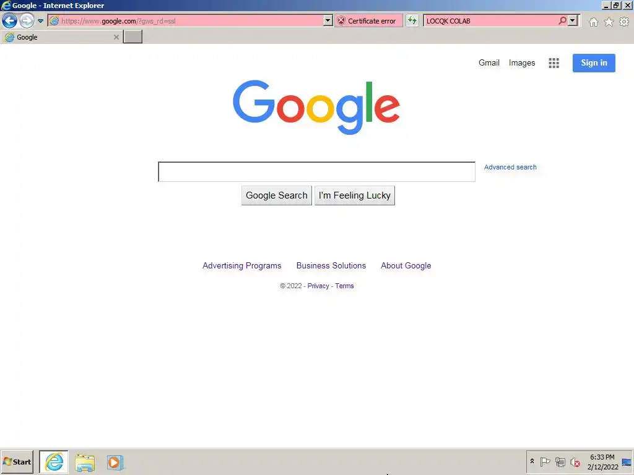Click the Internet Explorer title bar icon
The height and width of the screenshot is (475, 634).
coord(6,5)
